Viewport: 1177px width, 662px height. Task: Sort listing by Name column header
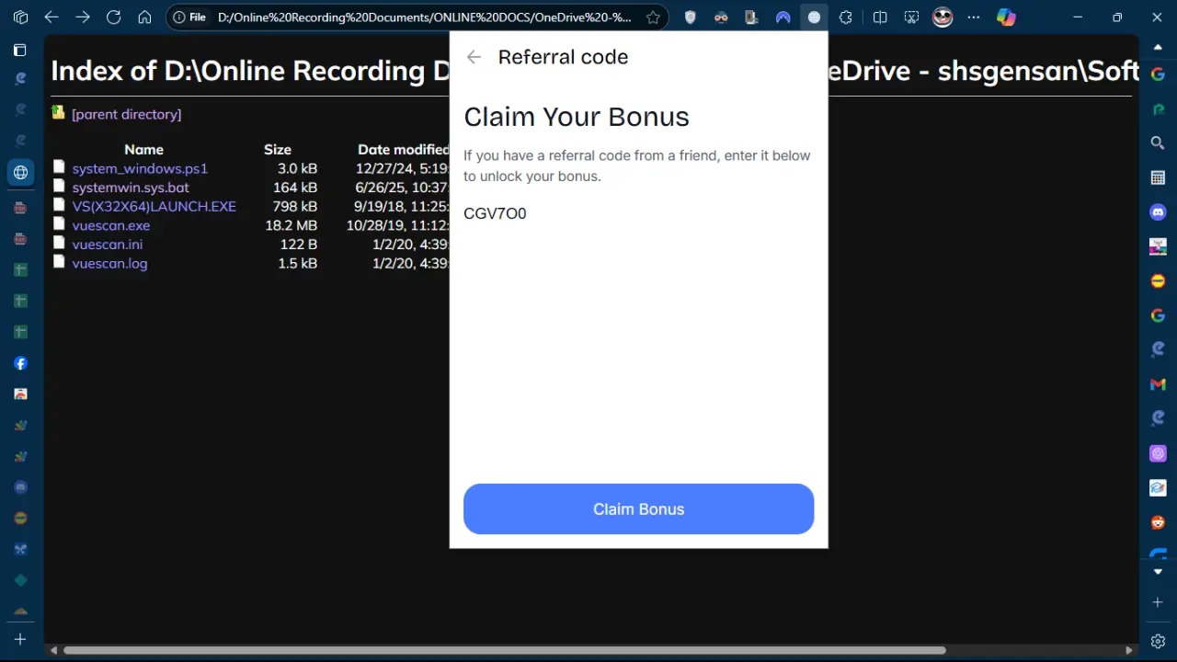pos(143,149)
